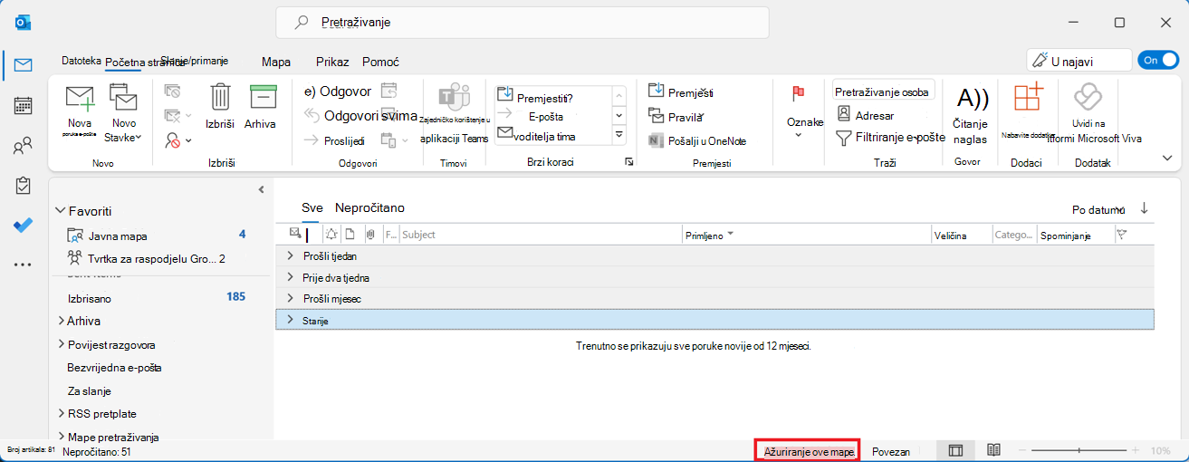
Task: Switch to the Prikaz ribbon tab
Action: point(332,62)
